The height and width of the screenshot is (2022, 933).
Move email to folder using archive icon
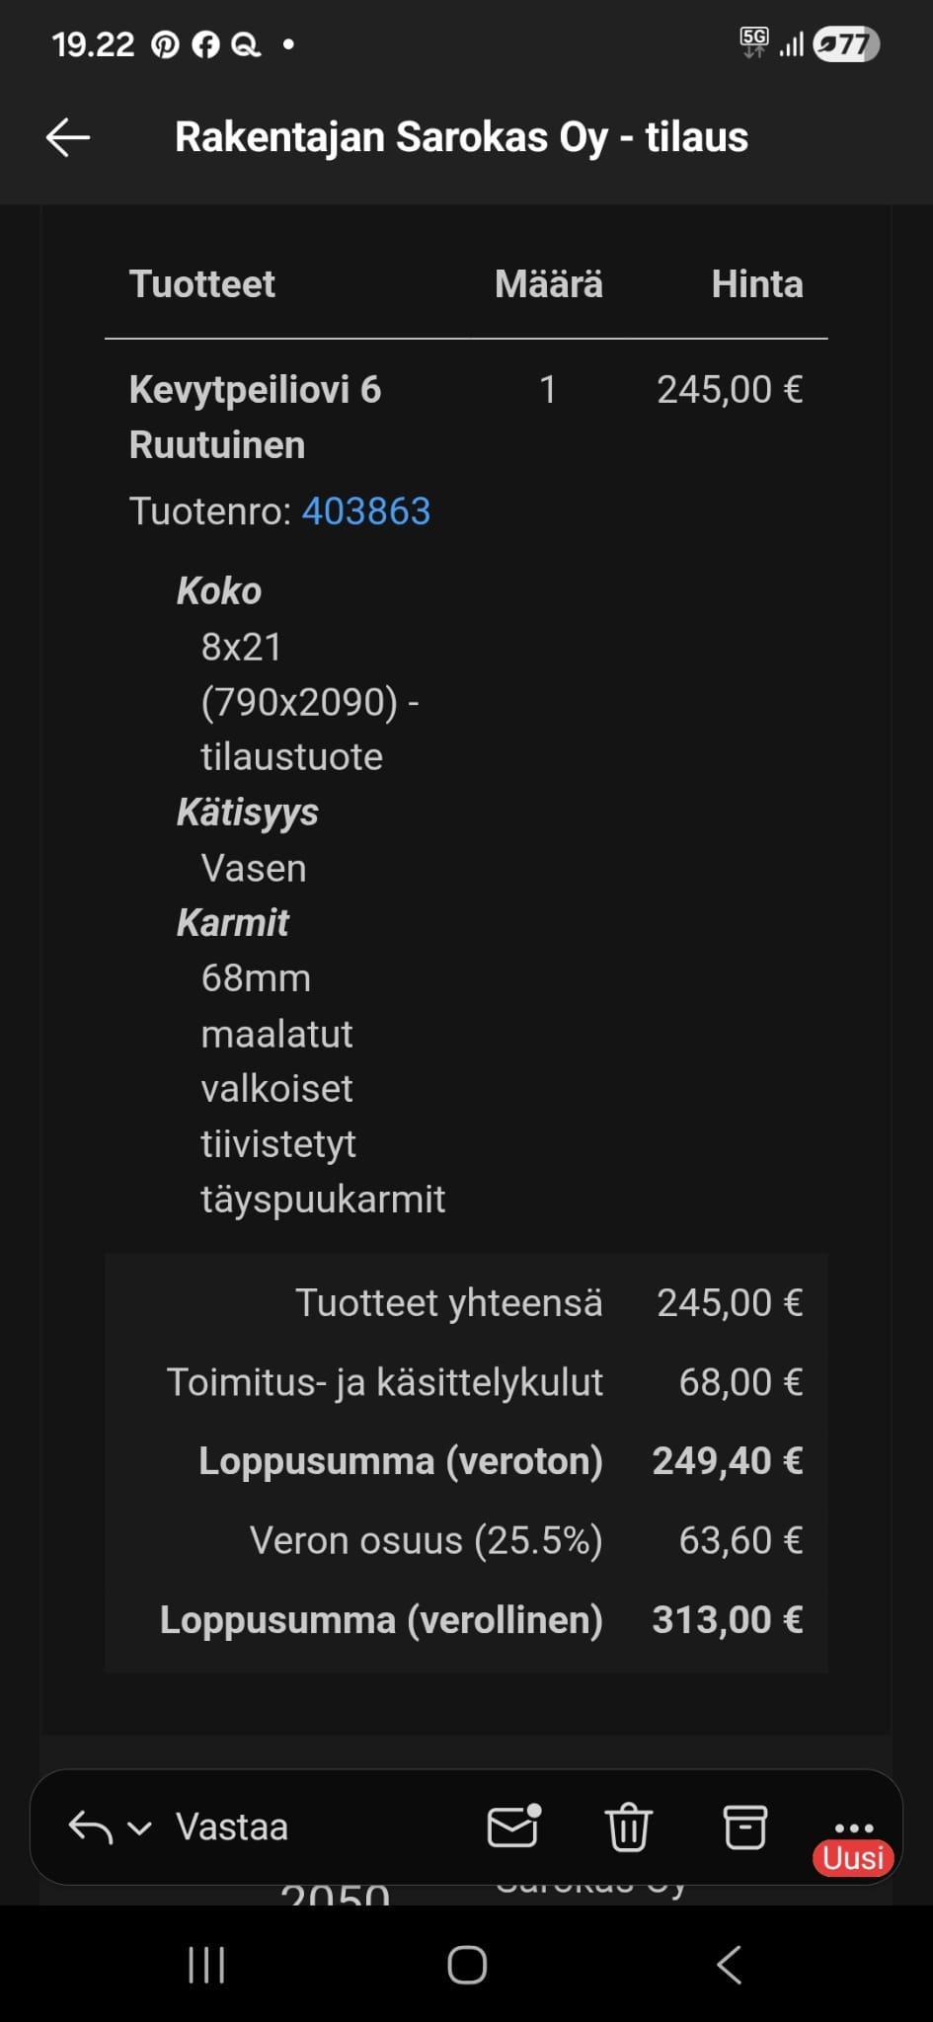point(746,1828)
